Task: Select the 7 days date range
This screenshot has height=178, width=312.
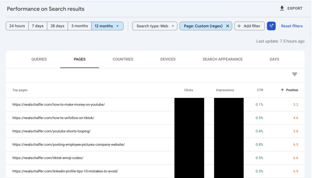Action: point(38,26)
